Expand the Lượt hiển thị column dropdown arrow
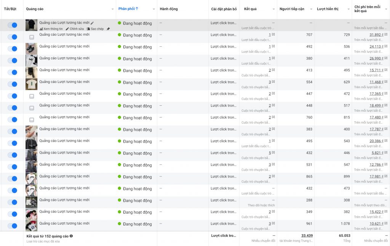Screen dimensions: 390x246 point(348,9)
